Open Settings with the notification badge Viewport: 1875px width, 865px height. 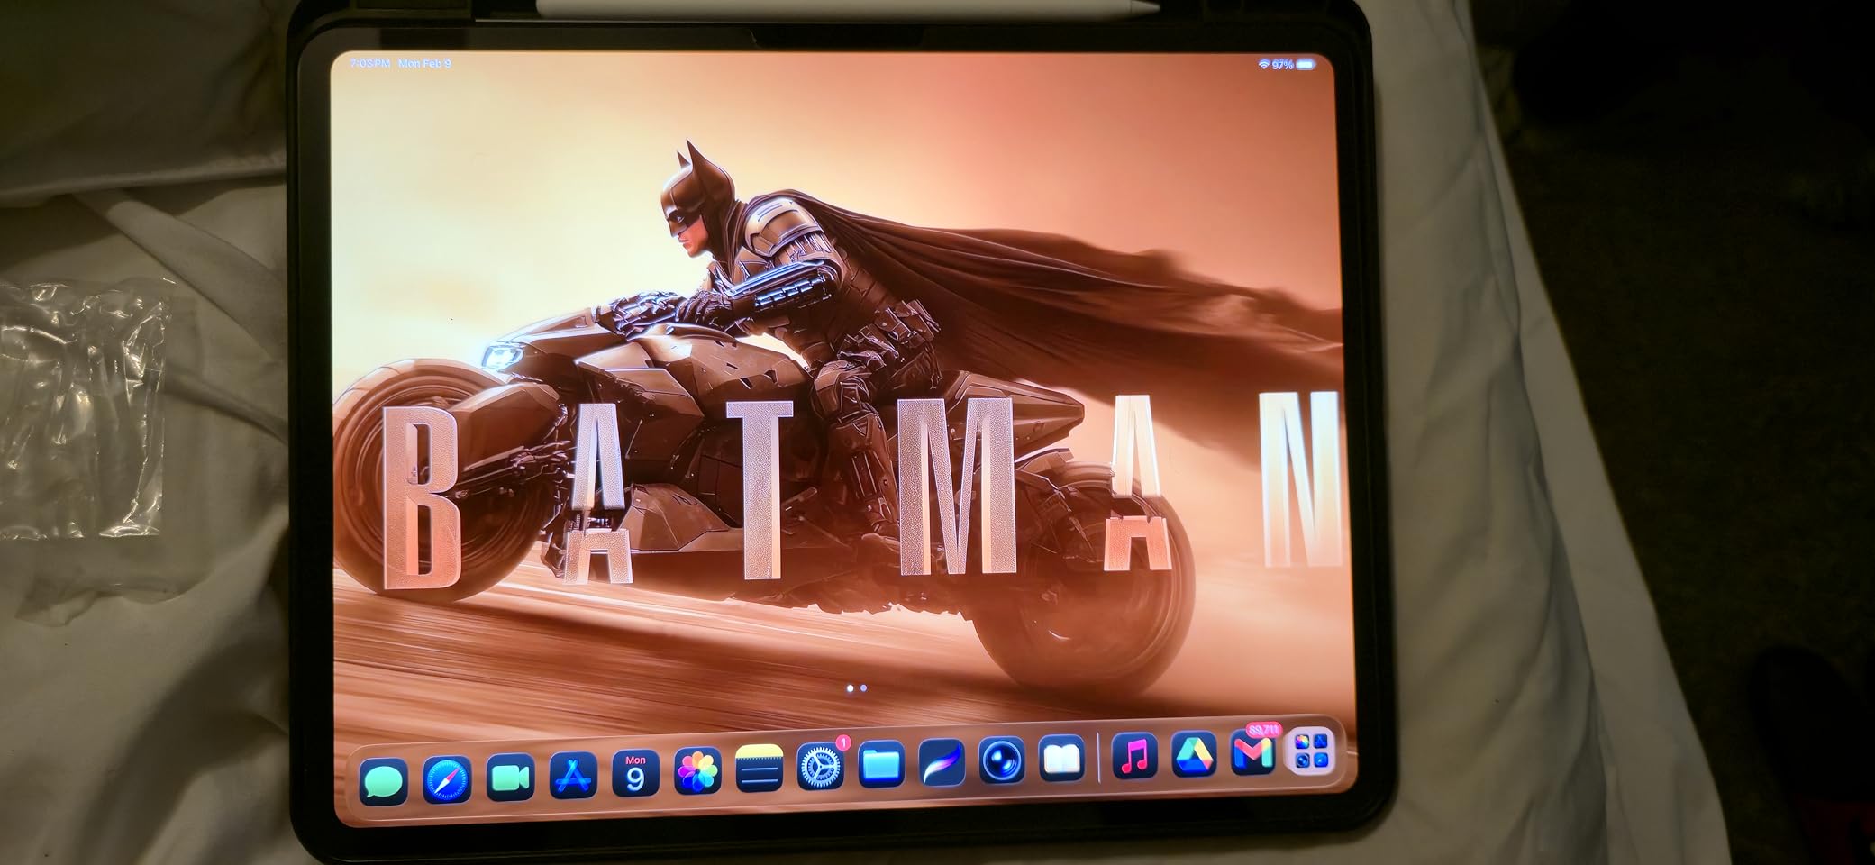(820, 768)
